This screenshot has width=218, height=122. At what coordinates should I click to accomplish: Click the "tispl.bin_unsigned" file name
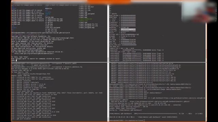[53, 27]
